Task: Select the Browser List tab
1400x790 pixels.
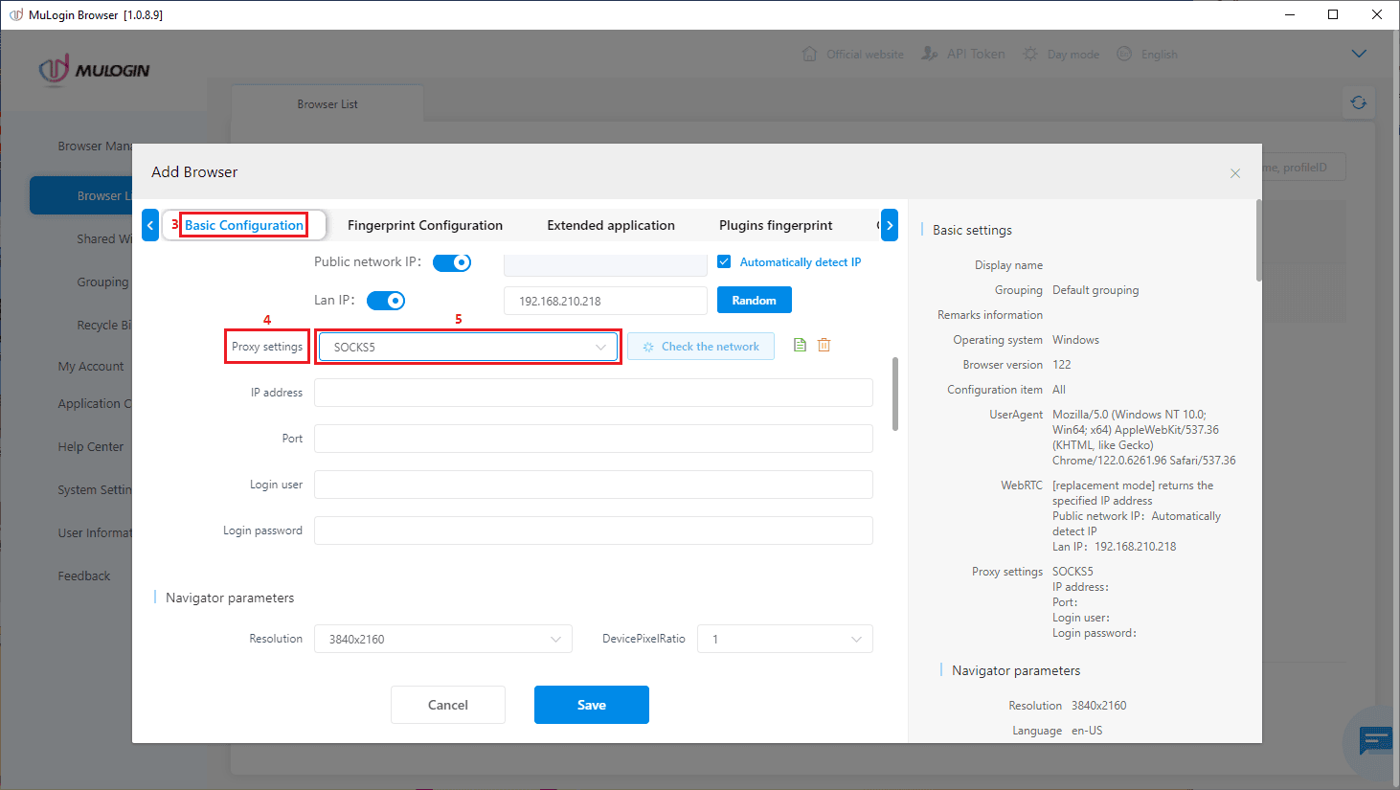Action: click(x=327, y=103)
